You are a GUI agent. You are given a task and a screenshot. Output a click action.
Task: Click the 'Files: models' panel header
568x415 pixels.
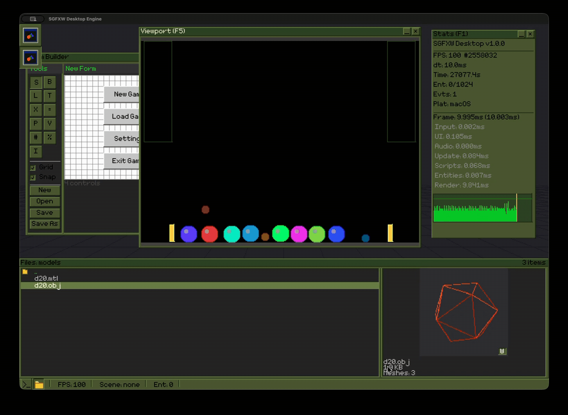pyautogui.click(x=41, y=263)
